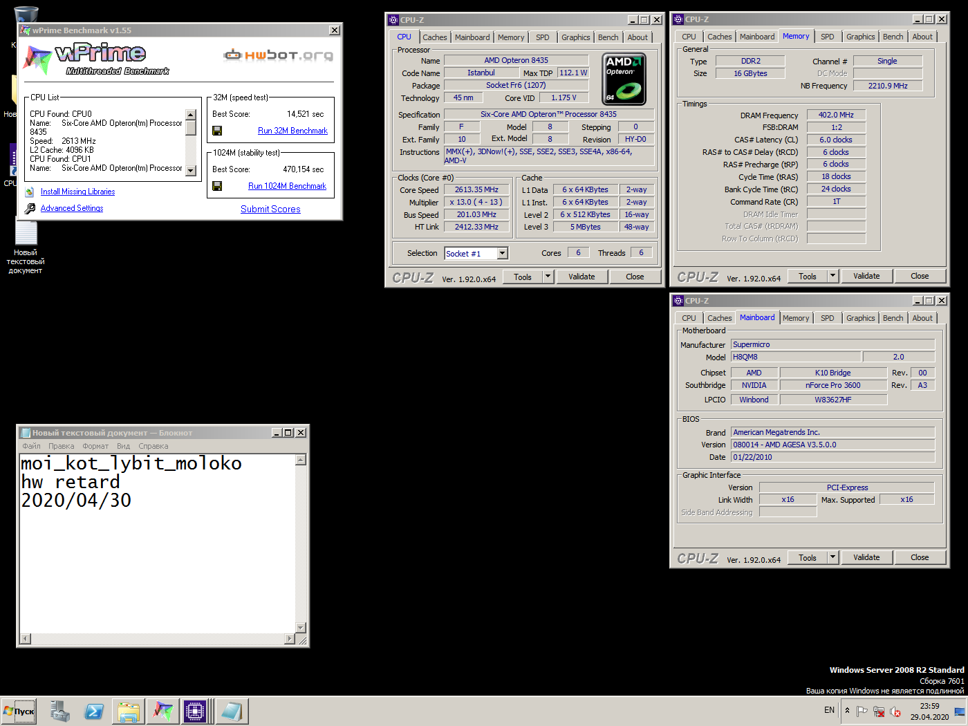Click the muted volume tray icon

click(x=895, y=711)
